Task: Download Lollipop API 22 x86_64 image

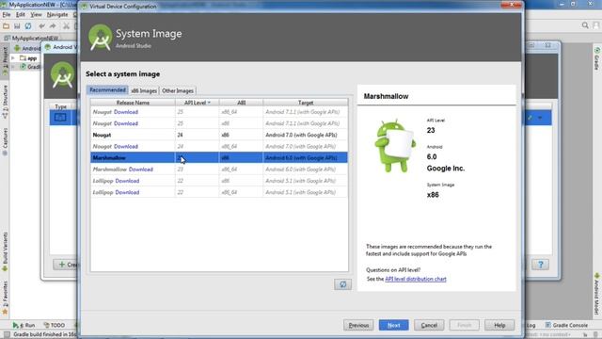Action: [x=127, y=192]
